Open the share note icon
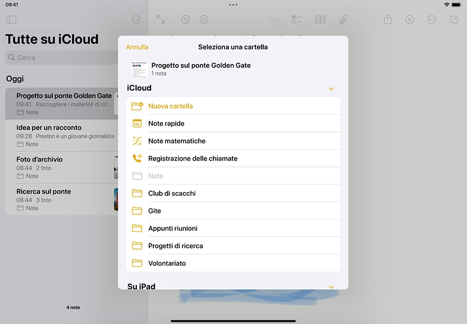 tap(387, 19)
